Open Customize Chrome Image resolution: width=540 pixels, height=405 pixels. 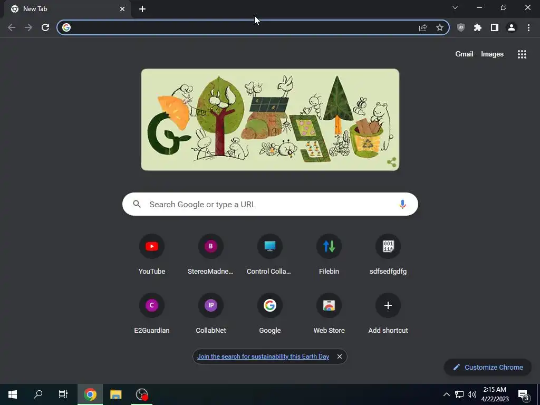click(x=488, y=367)
